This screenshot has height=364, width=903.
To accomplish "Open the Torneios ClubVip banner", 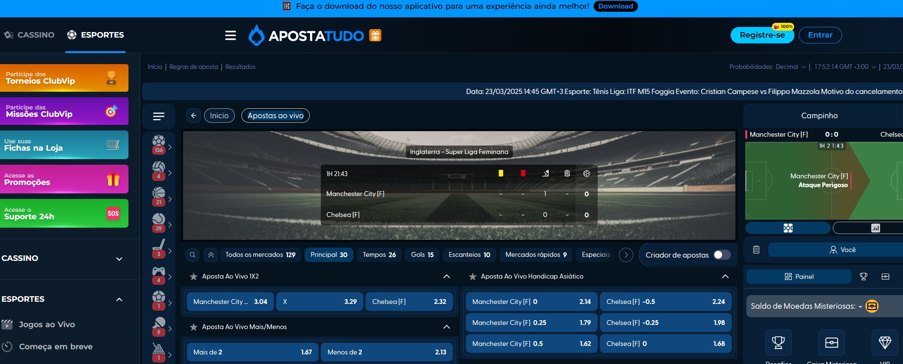I will (x=64, y=78).
